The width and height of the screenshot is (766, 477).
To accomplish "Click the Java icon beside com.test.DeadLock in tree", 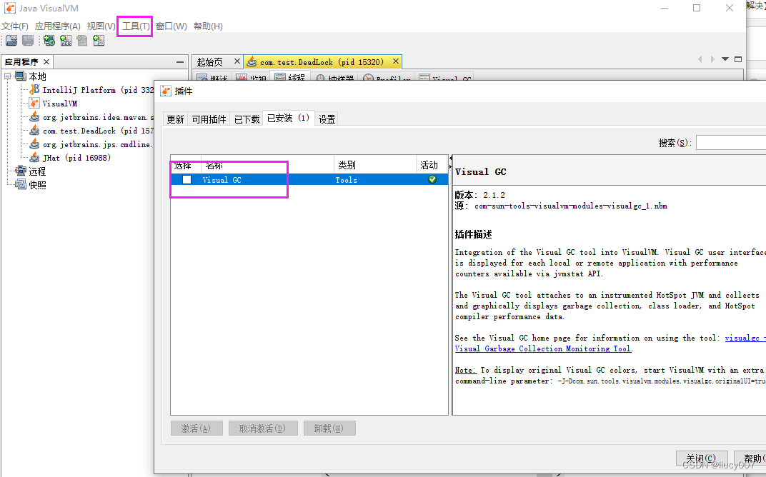I will tap(34, 131).
